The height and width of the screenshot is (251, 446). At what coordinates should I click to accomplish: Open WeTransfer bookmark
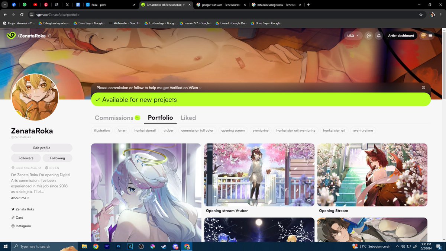125,23
